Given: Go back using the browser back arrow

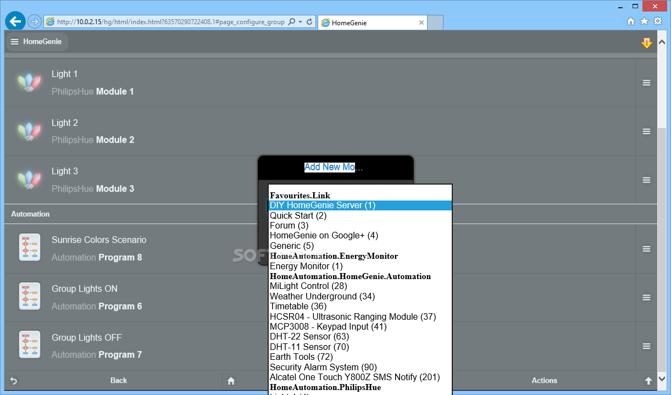Looking at the screenshot, I should pyautogui.click(x=15, y=21).
